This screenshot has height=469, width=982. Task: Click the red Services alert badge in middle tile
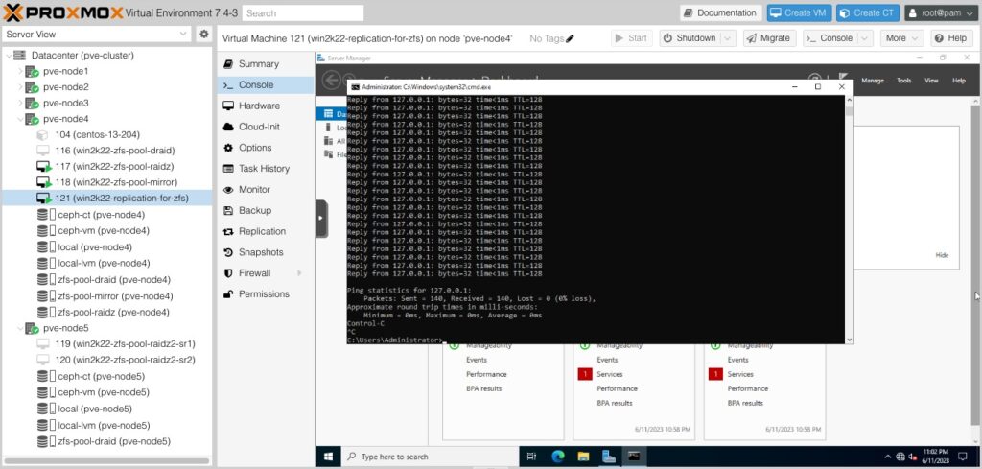584,374
